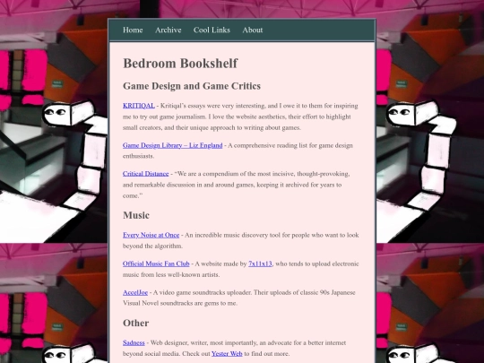
Task: Visit the Official Music Fan Club link
Action: 156,264
